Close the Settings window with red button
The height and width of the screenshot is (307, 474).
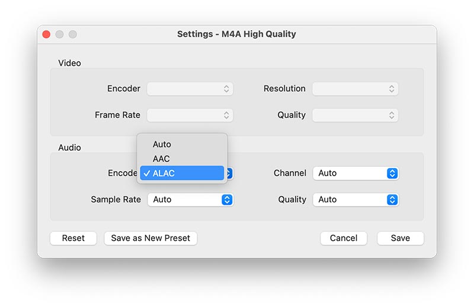[46, 34]
